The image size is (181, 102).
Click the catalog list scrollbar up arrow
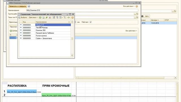(72, 22)
